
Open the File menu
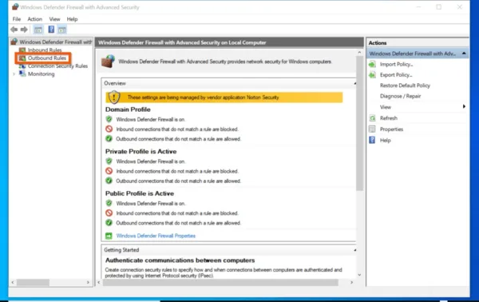coord(17,19)
